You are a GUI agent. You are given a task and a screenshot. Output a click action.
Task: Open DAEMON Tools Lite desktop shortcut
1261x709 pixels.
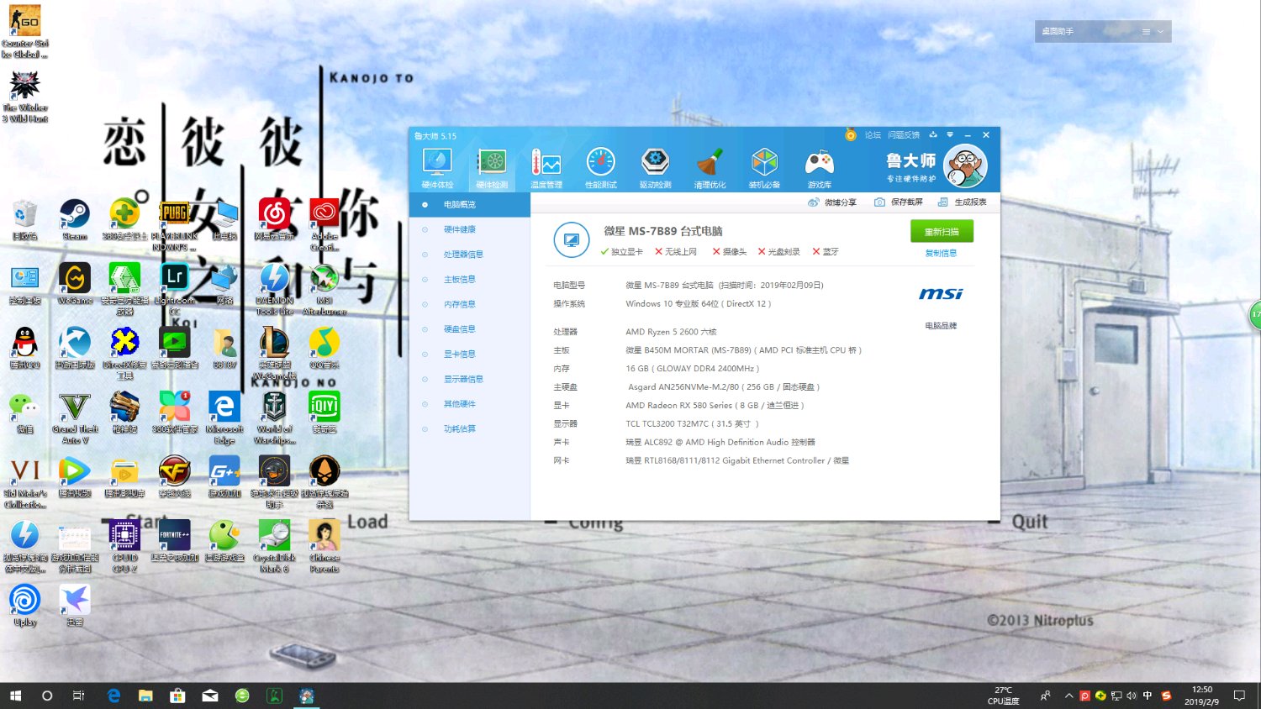275,289
